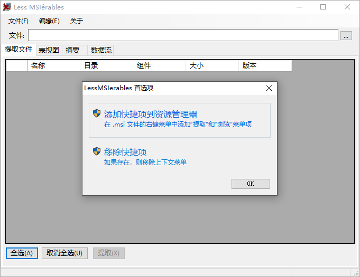Browse for file with the ... button
This screenshot has height=277, width=360.
coord(346,36)
